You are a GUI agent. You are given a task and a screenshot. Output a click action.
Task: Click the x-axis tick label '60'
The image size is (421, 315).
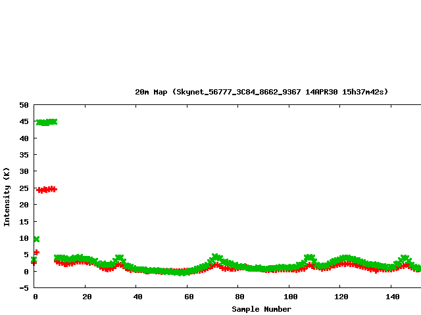(x=189, y=297)
